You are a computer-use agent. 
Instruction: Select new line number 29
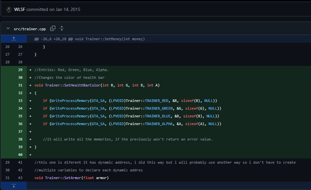20,70
